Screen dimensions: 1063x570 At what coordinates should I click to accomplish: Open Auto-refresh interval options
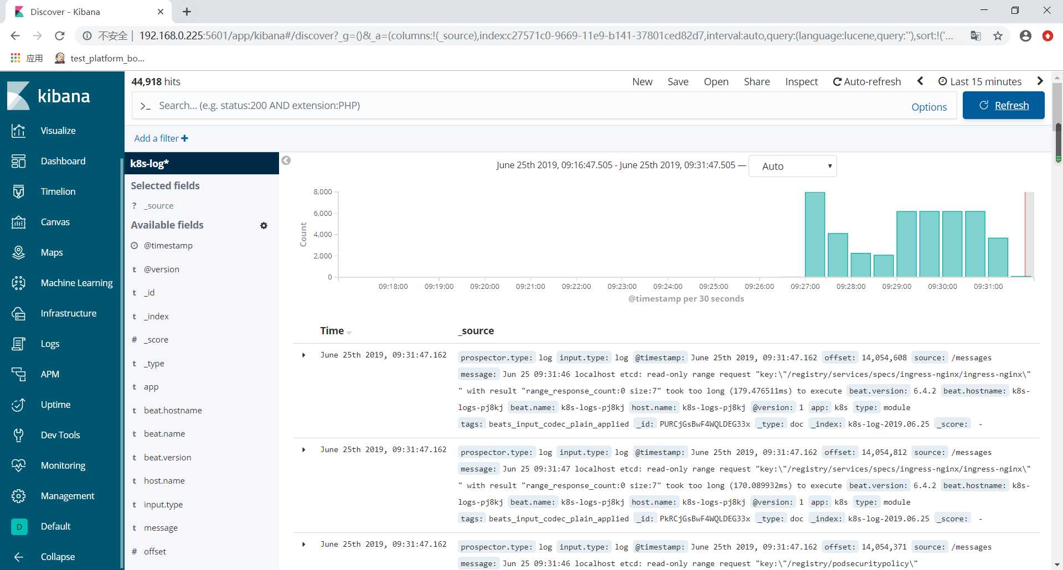(x=867, y=81)
